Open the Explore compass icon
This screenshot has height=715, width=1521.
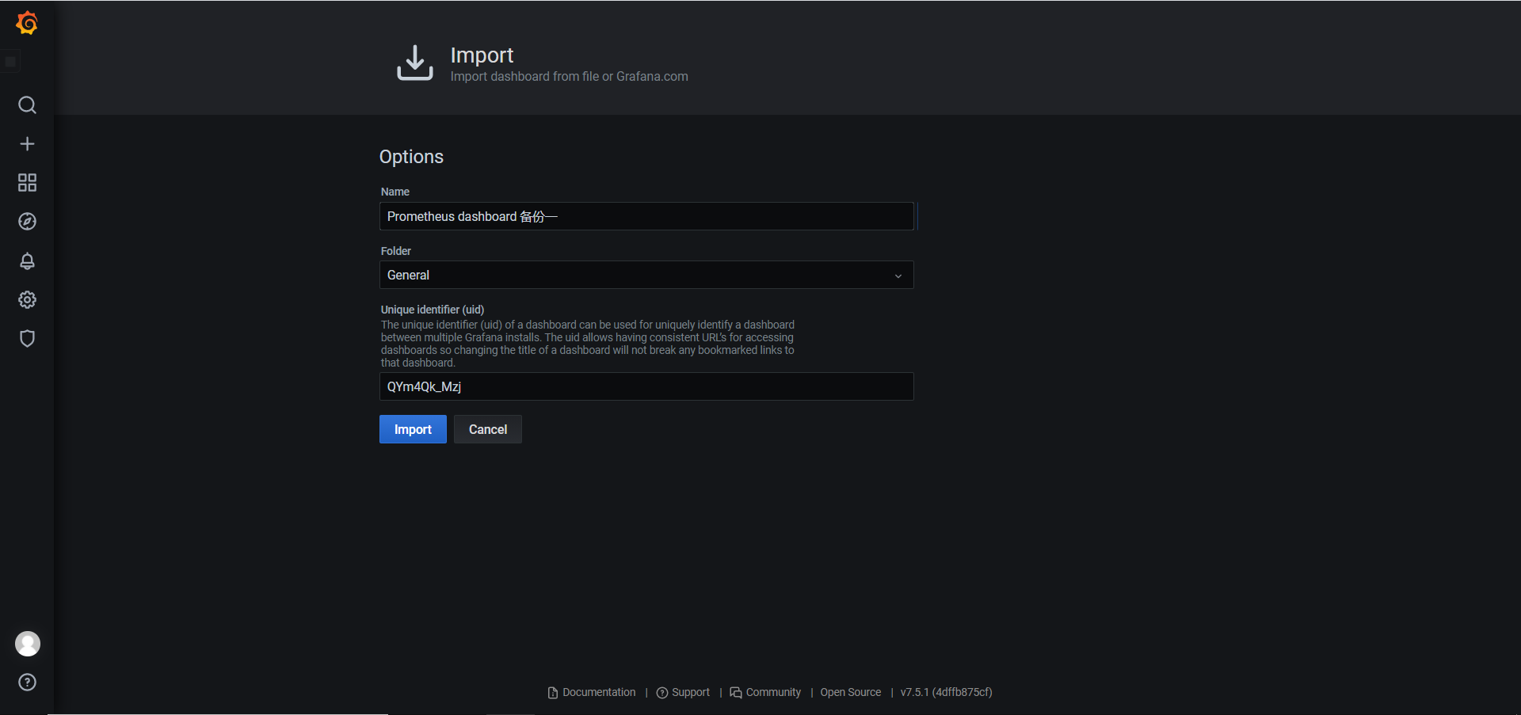[27, 222]
